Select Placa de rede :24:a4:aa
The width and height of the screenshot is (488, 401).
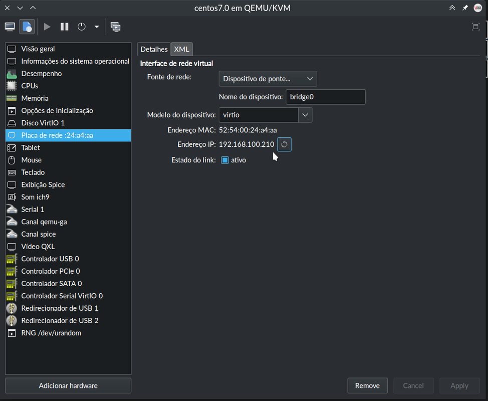coord(68,135)
